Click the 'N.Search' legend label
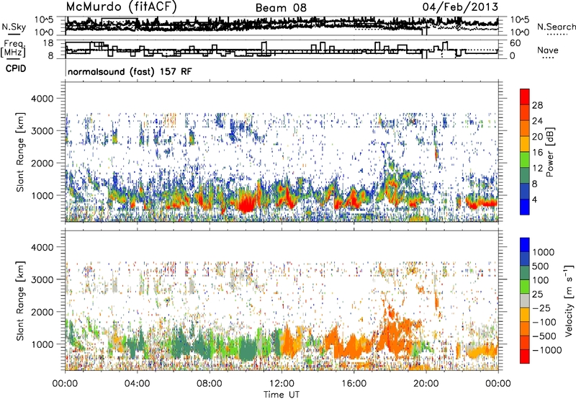Image resolution: width=576 pixels, height=399 pixels. (x=556, y=27)
